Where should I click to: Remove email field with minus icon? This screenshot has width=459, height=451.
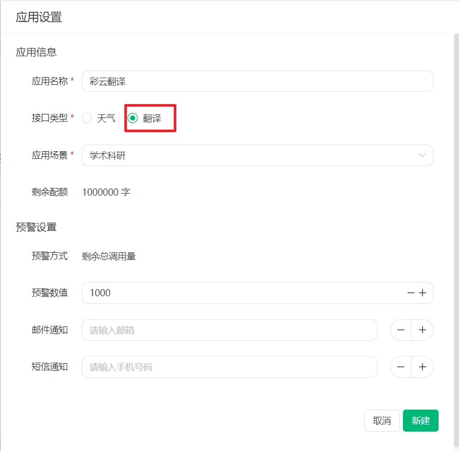point(400,329)
